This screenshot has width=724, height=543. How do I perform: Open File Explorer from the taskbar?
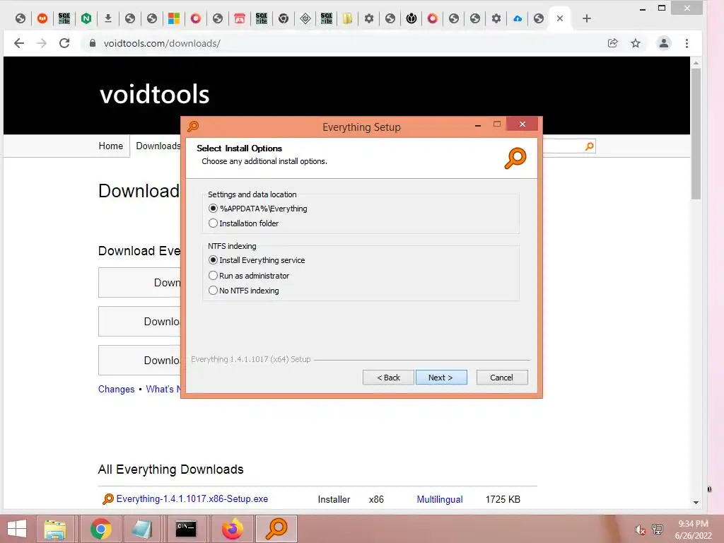click(55, 529)
